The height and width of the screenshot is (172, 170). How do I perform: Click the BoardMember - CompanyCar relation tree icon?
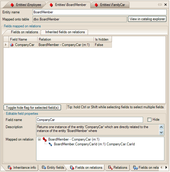[45, 139]
